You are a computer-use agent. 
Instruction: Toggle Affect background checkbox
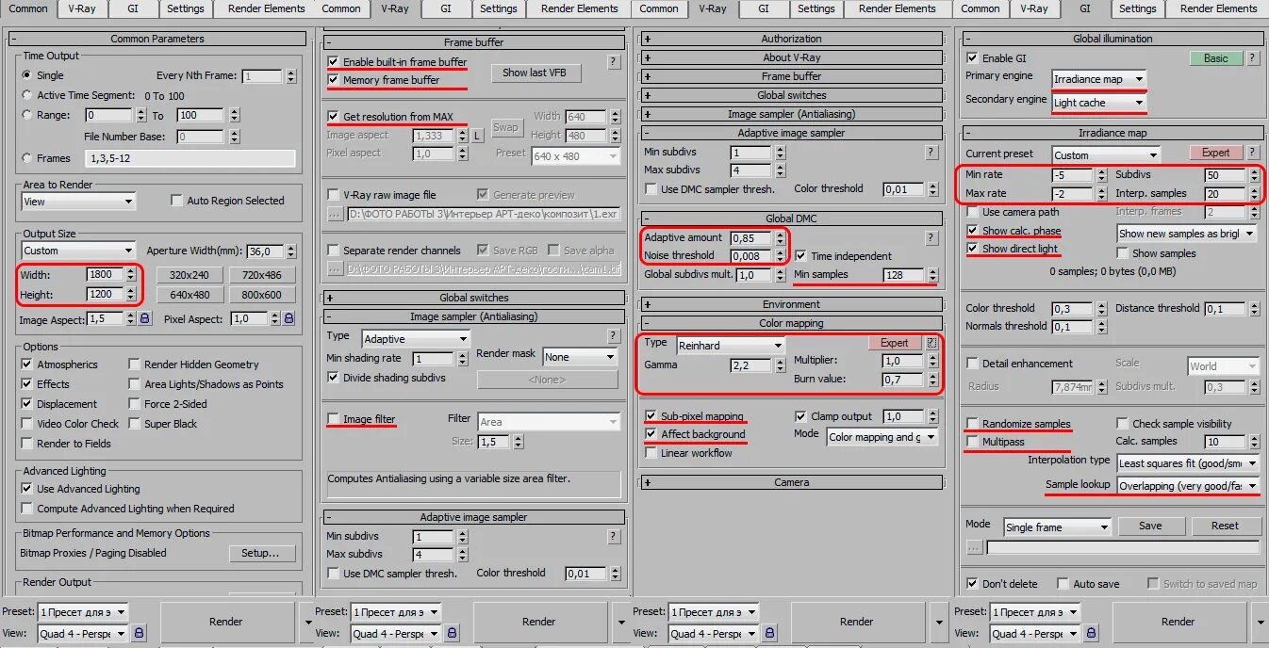[651, 434]
